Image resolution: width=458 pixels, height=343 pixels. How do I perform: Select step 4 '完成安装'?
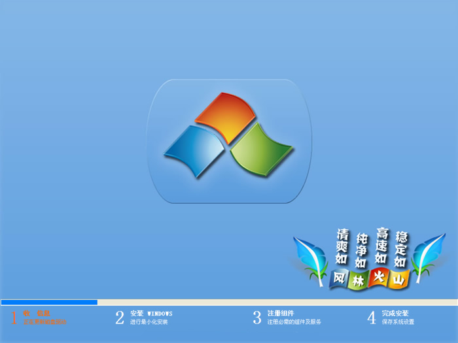[x=395, y=313]
